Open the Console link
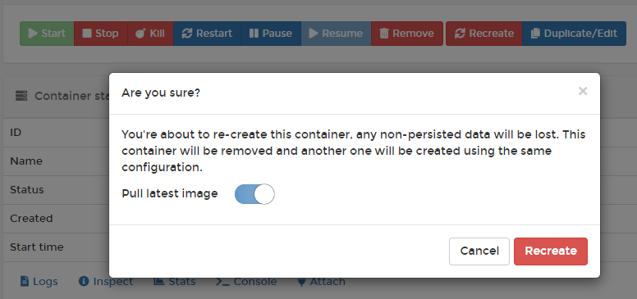This screenshot has width=637, height=299. [x=246, y=282]
